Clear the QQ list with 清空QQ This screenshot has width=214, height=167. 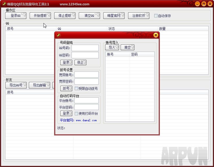pos(89,16)
